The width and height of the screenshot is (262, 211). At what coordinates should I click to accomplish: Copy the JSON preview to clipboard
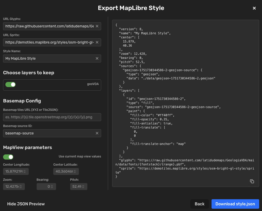click(252, 181)
